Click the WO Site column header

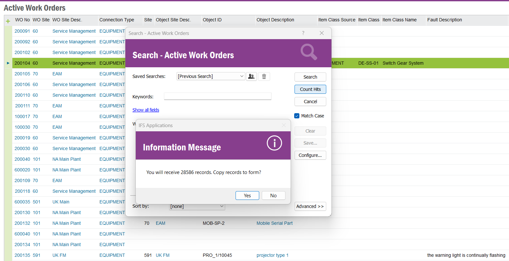41,20
